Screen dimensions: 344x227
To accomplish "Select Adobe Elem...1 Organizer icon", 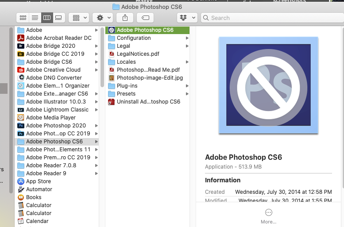I will point(21,86).
